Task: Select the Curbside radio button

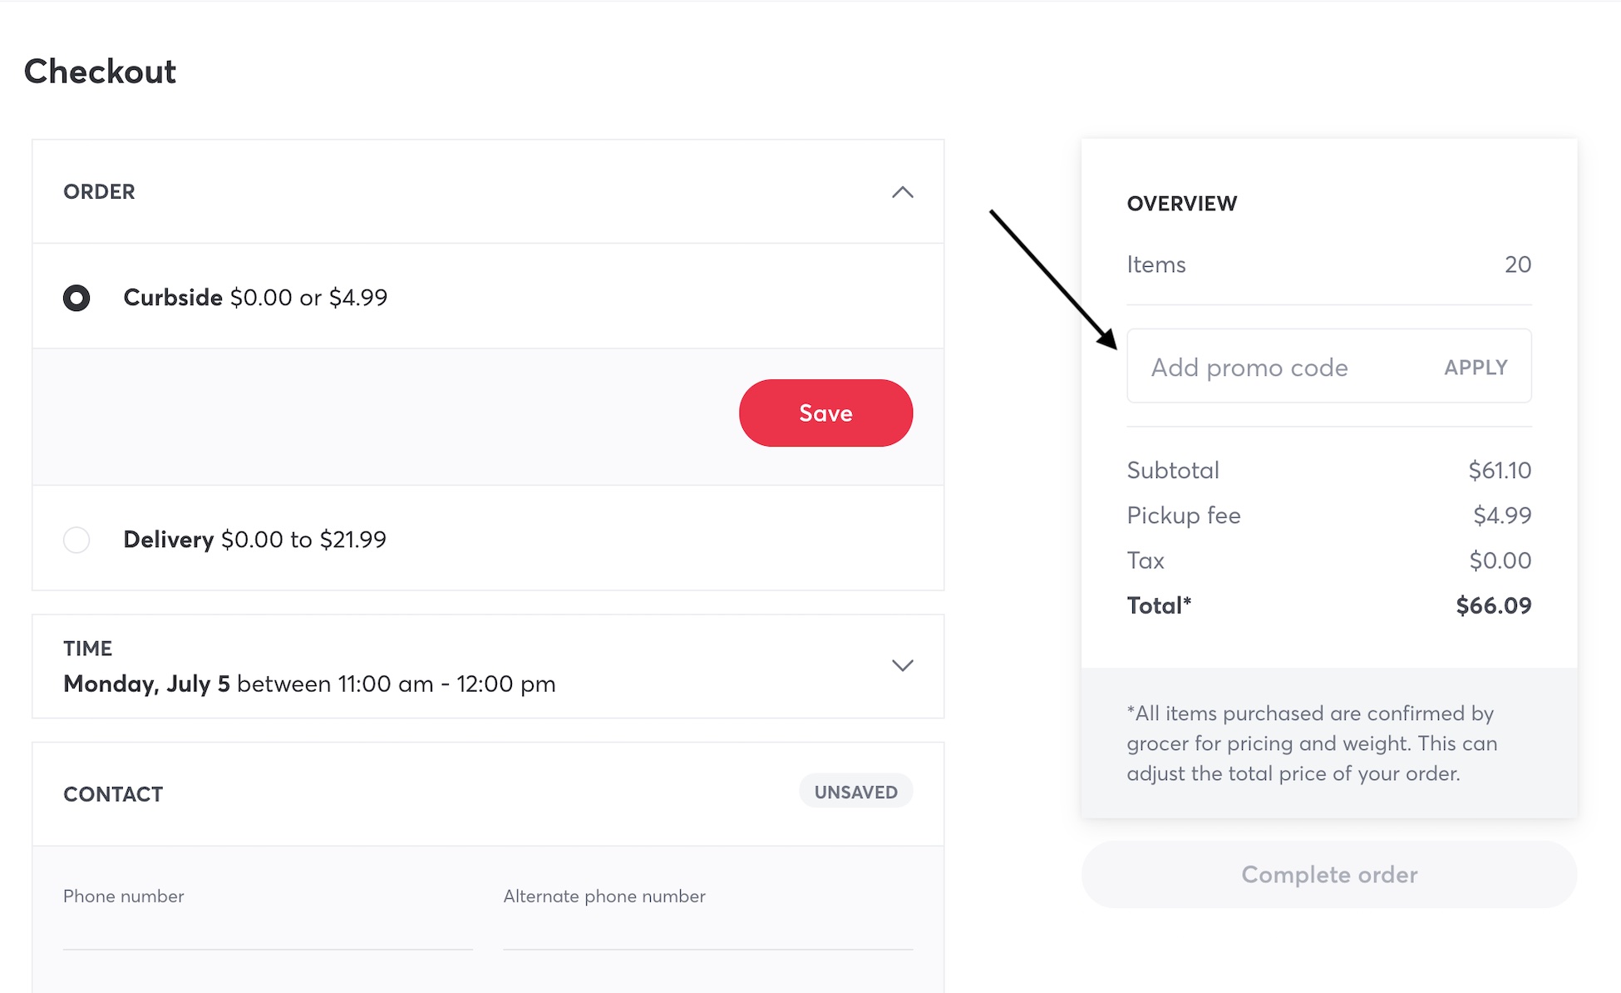Action: 76,298
